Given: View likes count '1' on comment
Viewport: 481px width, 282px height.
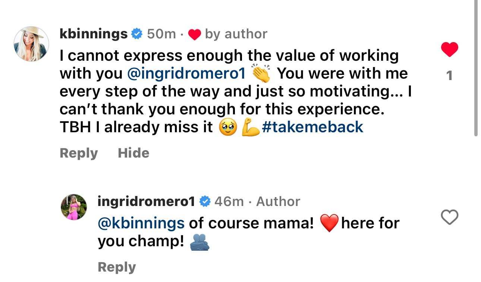Looking at the screenshot, I should (449, 76).
